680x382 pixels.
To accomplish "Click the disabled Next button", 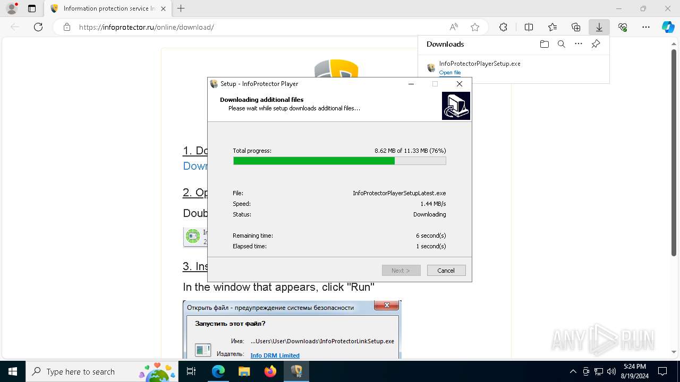I will (401, 271).
